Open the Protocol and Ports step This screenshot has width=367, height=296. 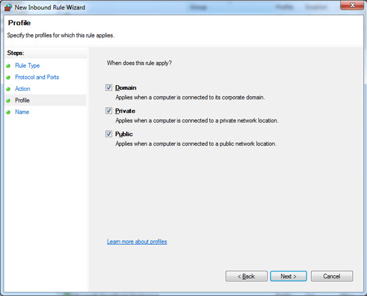[x=37, y=77]
